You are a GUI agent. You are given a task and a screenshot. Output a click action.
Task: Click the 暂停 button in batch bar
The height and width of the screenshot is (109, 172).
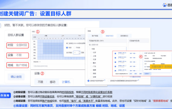136,74
